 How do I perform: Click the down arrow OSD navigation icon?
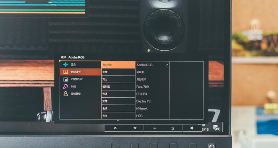135,128
